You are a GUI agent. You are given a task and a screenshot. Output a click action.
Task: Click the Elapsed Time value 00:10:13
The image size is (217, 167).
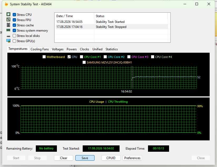tap(159, 149)
